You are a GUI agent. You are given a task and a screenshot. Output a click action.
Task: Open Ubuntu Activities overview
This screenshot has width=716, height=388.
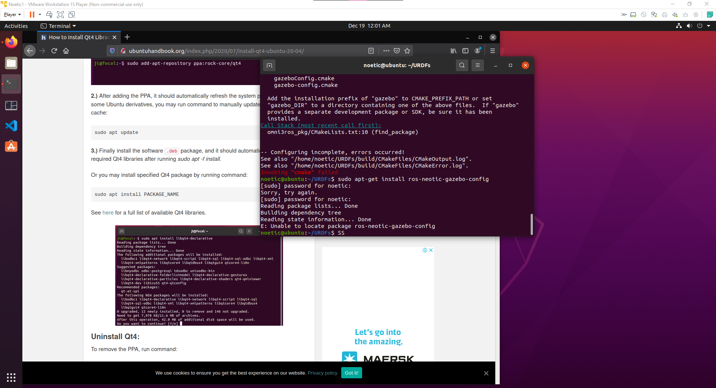pyautogui.click(x=16, y=26)
